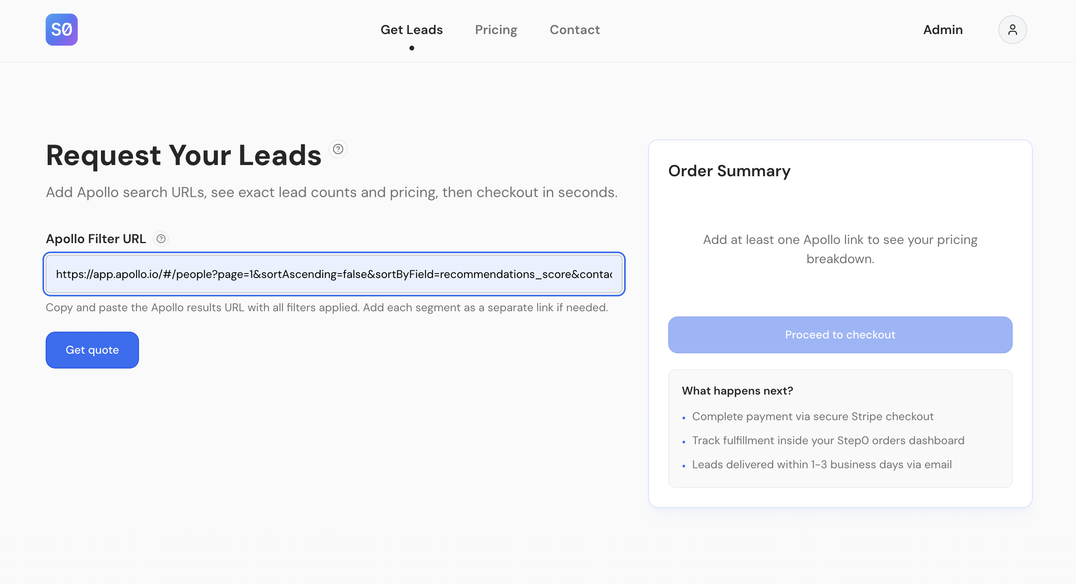Screen dimensions: 1076x584
Task: Focus the Apollo Filter URL input field
Action: click(x=334, y=274)
